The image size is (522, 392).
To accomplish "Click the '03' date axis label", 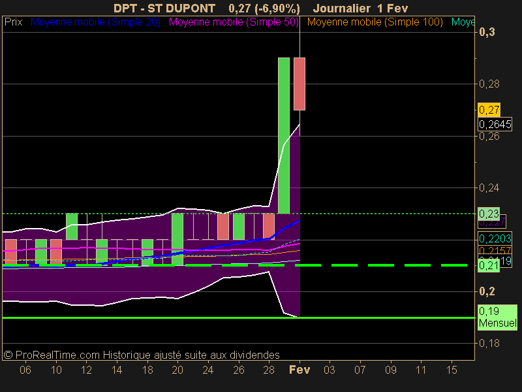I will [x=330, y=370].
